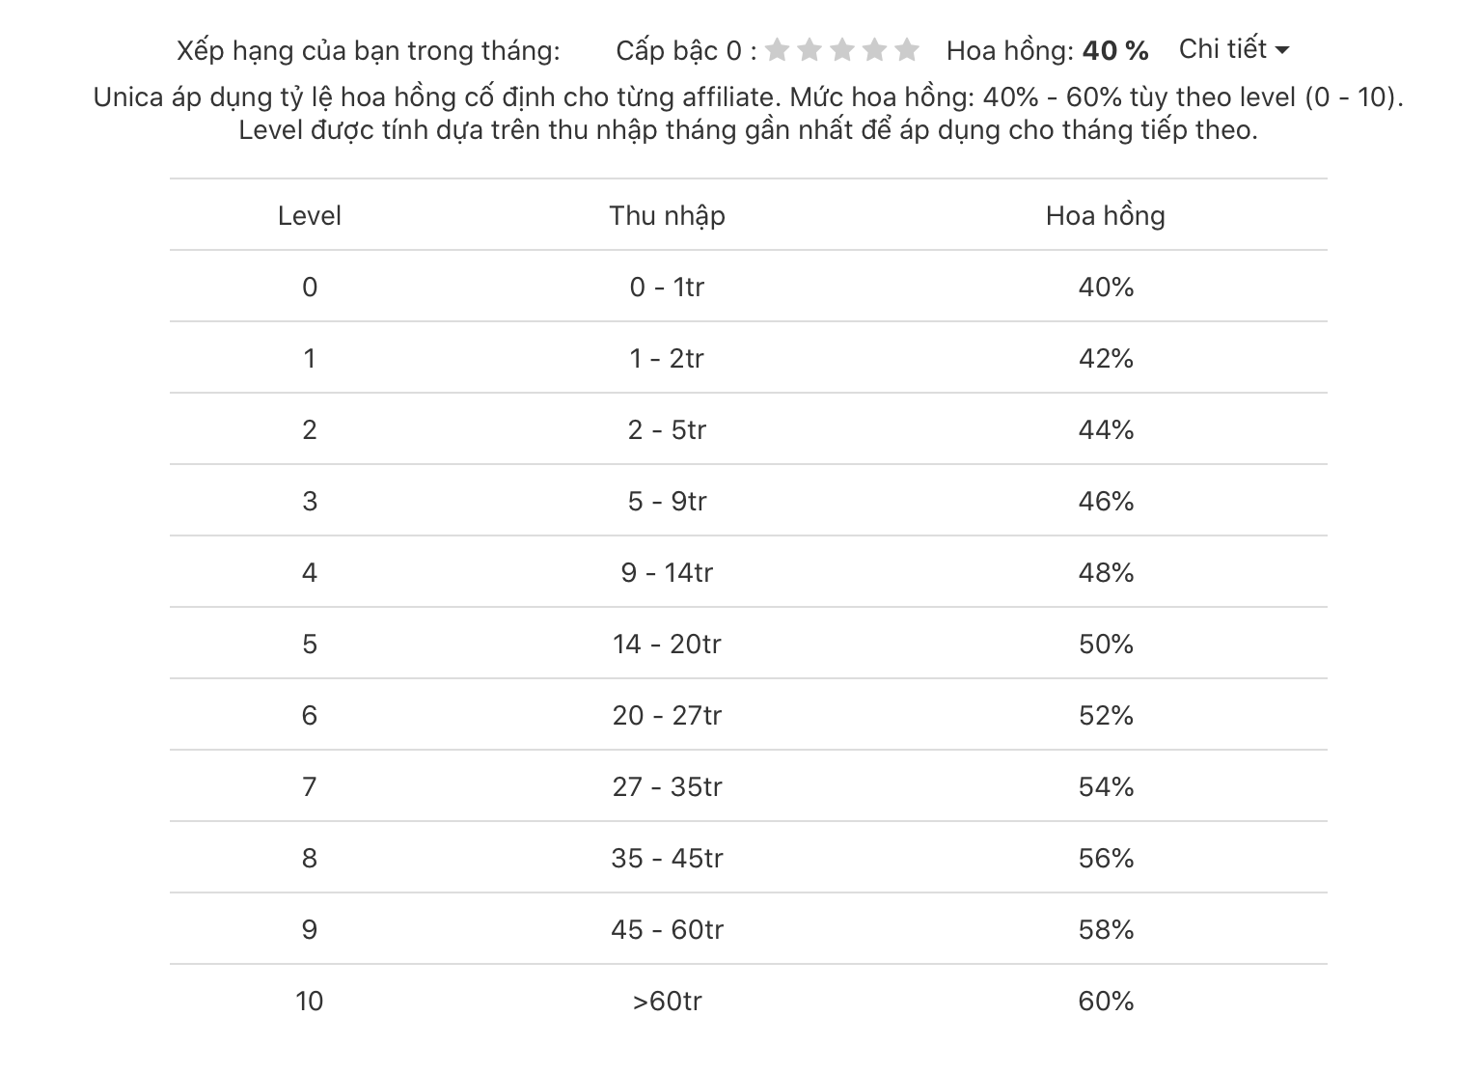This screenshot has height=1071, width=1482.
Task: Click the 27 - 35tr income cell
Action: pyautogui.click(x=667, y=786)
